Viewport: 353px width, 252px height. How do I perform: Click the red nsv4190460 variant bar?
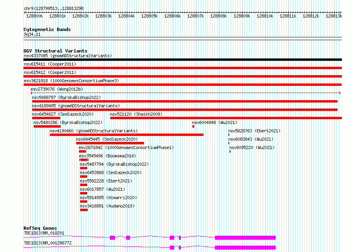pyautogui.click(x=127, y=135)
